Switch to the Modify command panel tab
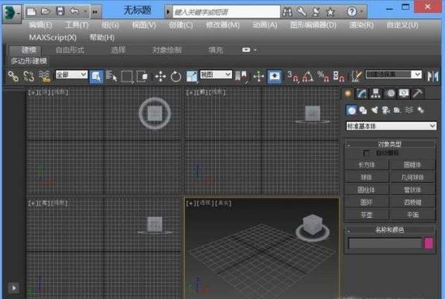445x299 pixels. (362, 94)
